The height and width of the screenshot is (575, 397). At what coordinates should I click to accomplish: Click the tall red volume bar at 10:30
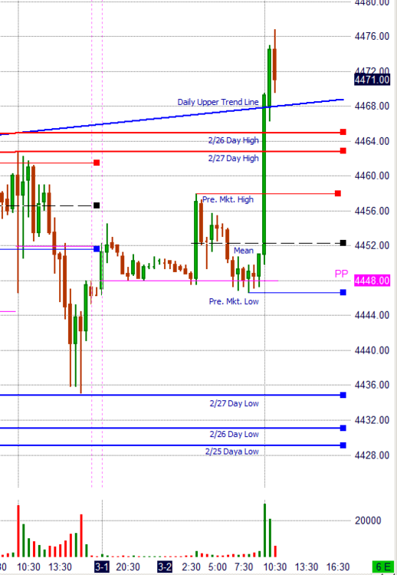[18, 531]
